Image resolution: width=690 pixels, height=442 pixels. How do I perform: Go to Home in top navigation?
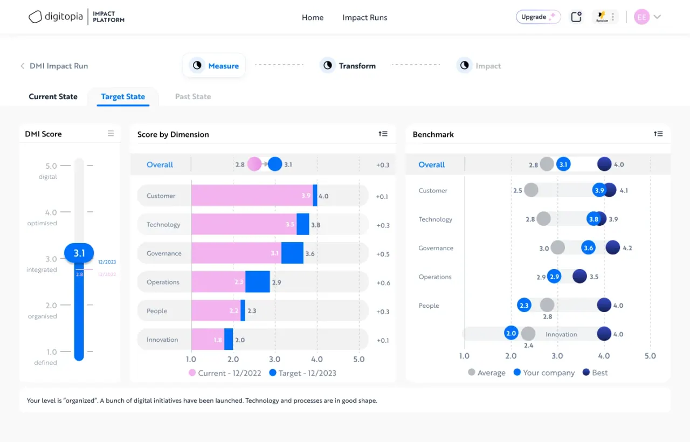tap(313, 17)
